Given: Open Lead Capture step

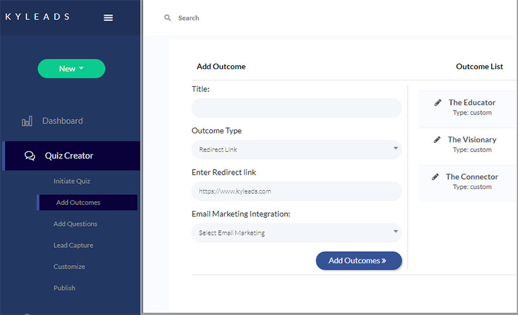Looking at the screenshot, I should pos(73,245).
